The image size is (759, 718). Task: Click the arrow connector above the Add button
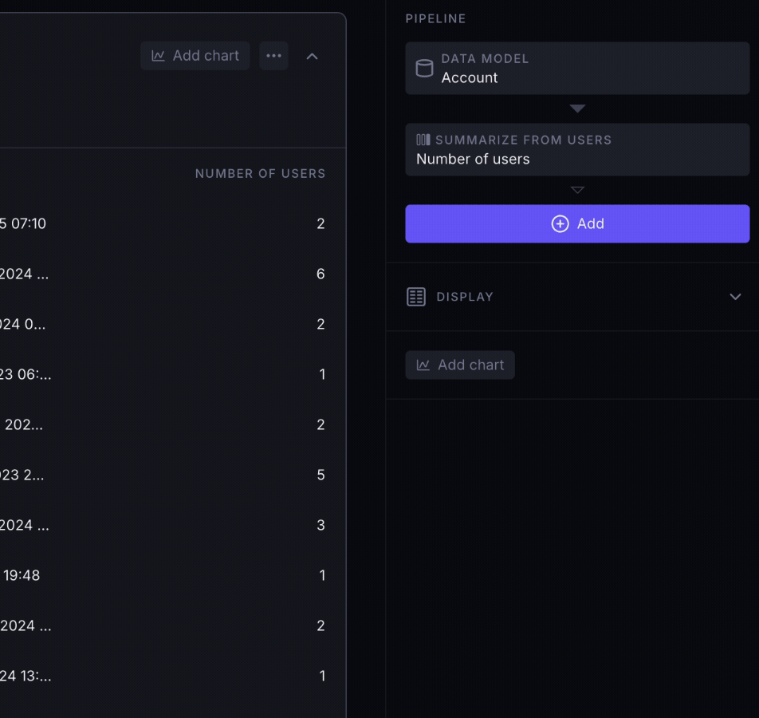pos(576,190)
